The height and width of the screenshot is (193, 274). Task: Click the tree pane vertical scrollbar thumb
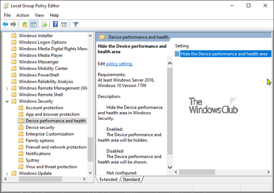pyautogui.click(x=90, y=150)
